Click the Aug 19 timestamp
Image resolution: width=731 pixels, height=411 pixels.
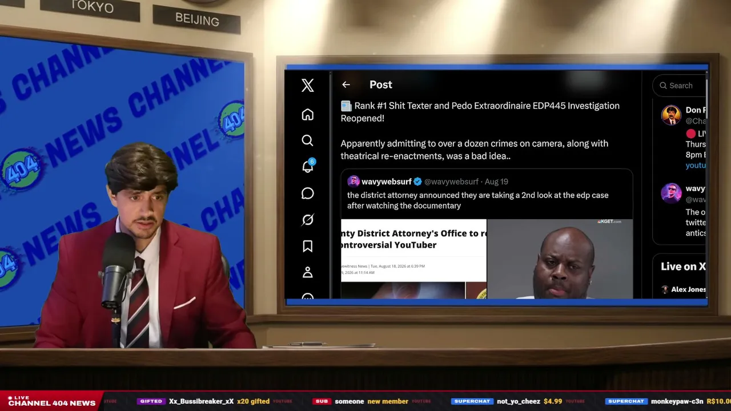click(496, 182)
